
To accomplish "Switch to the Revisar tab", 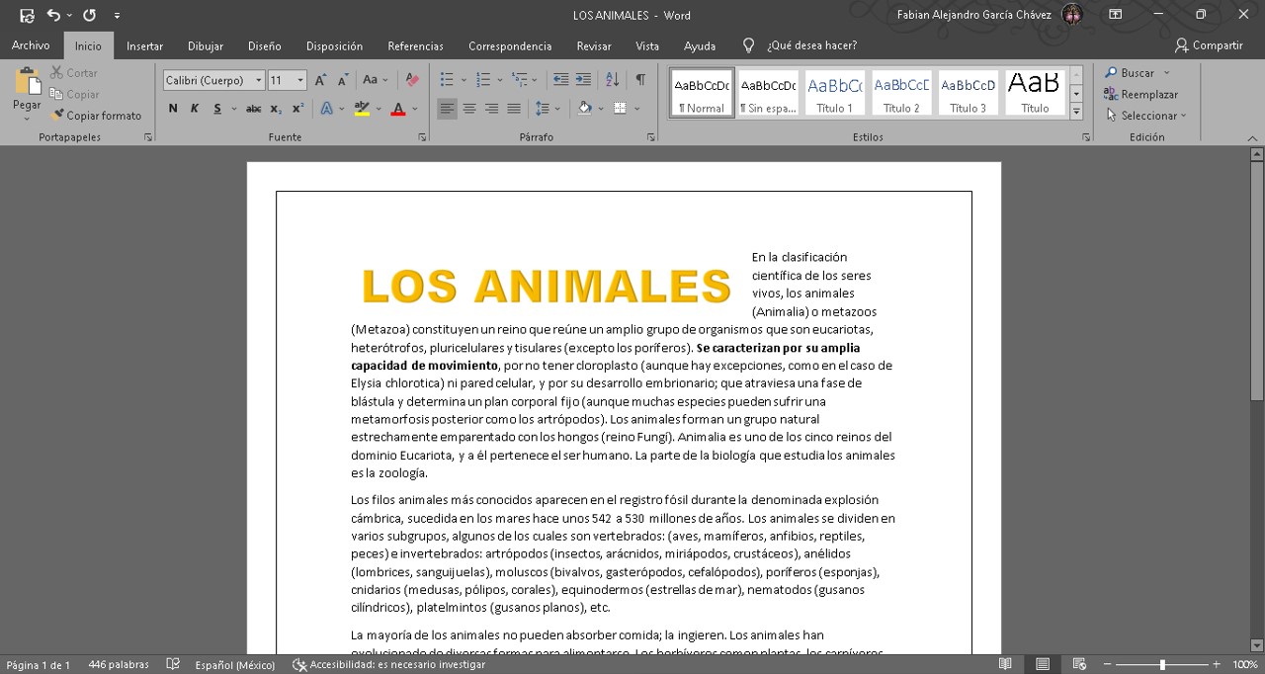I will [x=593, y=45].
